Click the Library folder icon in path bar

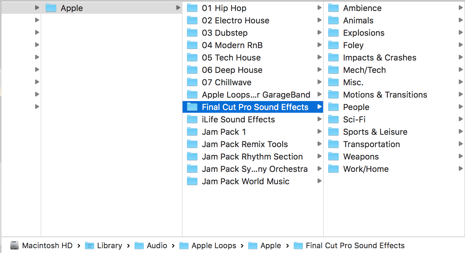pos(90,245)
